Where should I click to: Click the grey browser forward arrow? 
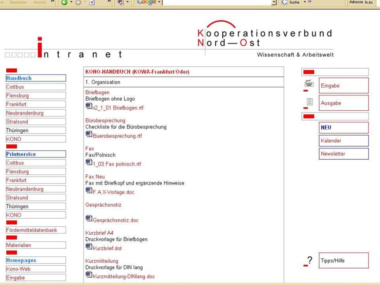point(78,3)
